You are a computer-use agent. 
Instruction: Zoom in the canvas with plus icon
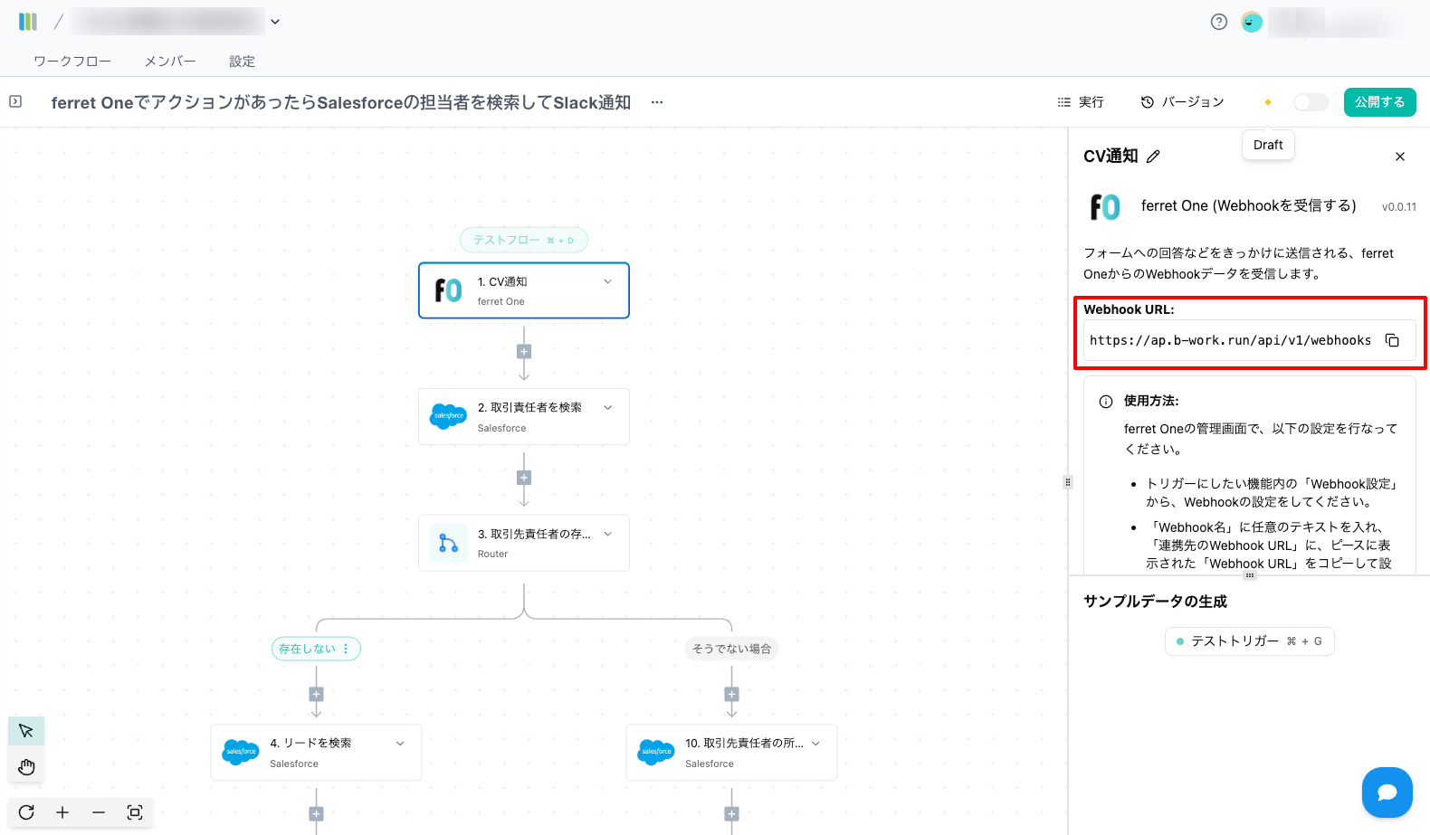62,812
